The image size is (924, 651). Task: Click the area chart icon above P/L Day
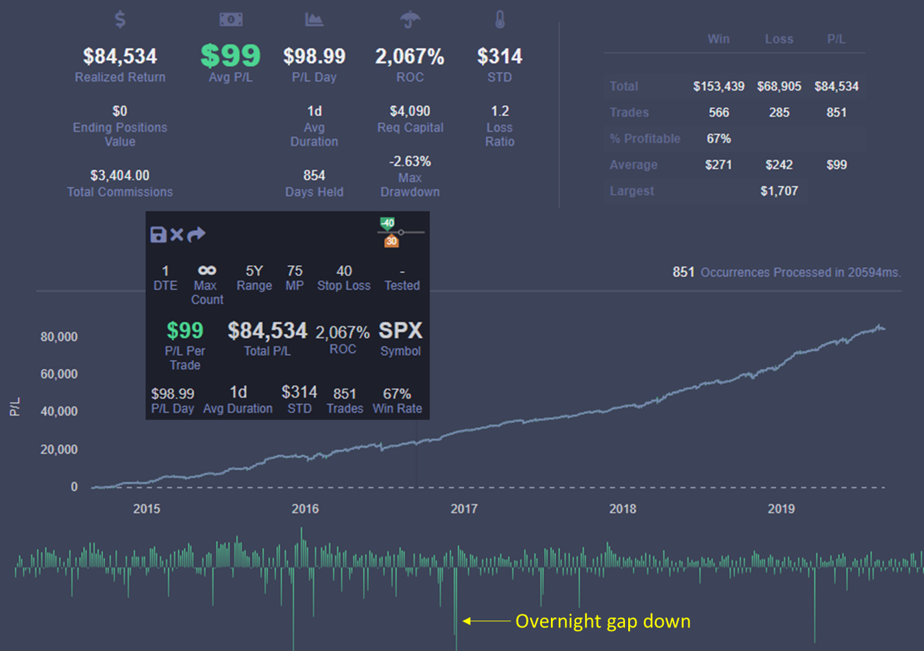pos(314,19)
